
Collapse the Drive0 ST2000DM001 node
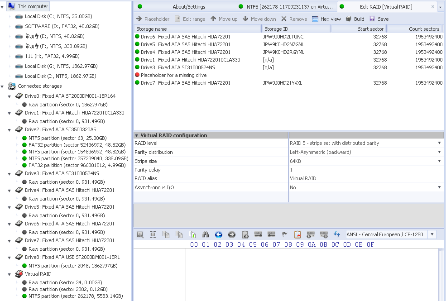[10, 97]
